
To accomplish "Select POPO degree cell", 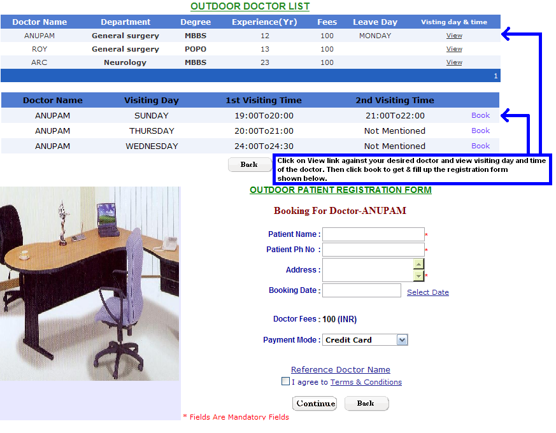I will click(x=196, y=49).
